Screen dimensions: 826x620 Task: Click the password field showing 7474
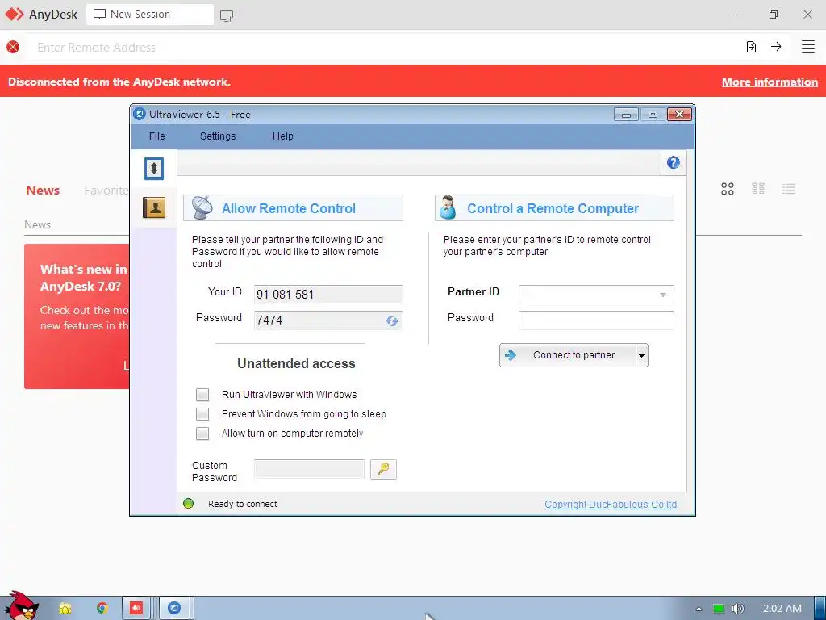click(x=328, y=320)
